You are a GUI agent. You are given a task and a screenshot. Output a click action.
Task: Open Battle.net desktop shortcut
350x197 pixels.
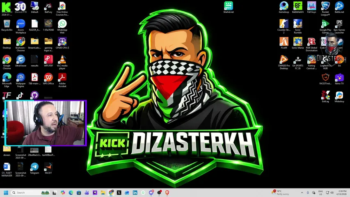pyautogui.click(x=339, y=7)
